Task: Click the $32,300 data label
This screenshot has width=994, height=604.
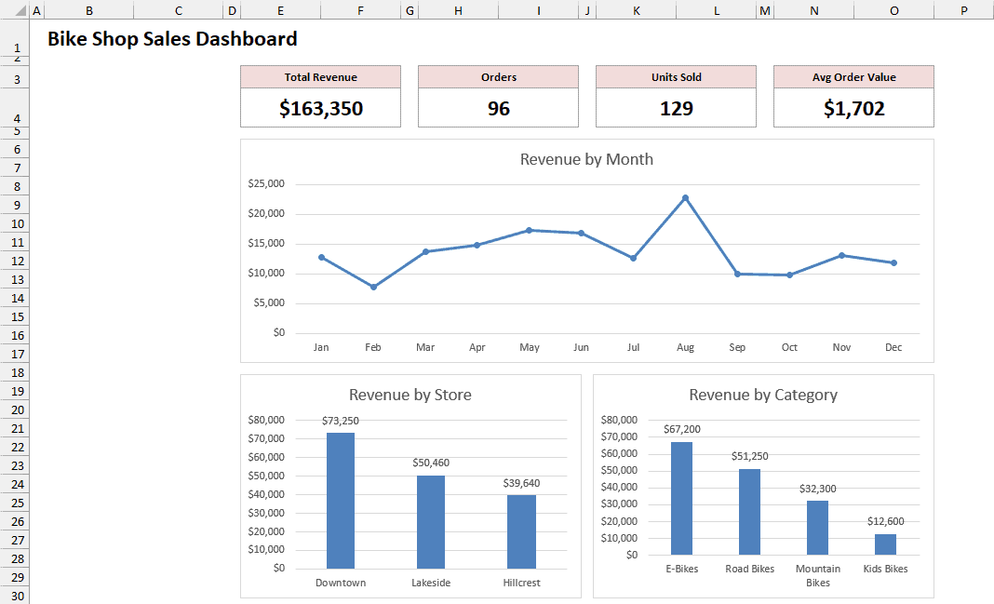Action: tap(818, 489)
